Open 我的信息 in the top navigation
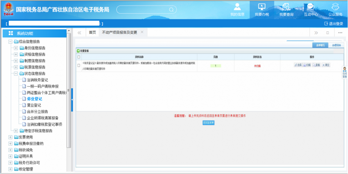This screenshot has width=348, height=174. tap(237, 10)
